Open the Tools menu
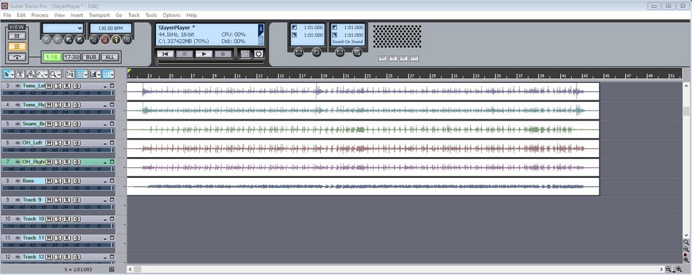The image size is (692, 275). click(151, 15)
